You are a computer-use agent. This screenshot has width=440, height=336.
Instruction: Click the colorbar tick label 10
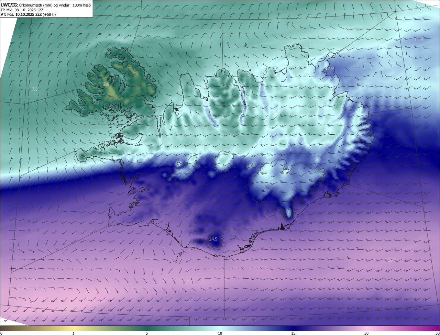click(220, 333)
